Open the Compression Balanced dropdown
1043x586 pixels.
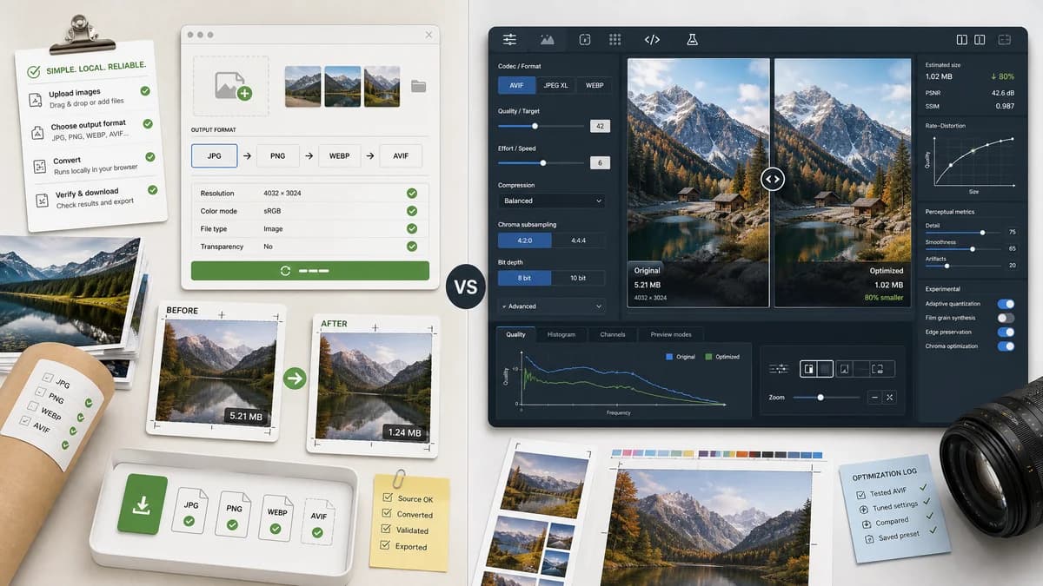tap(551, 201)
